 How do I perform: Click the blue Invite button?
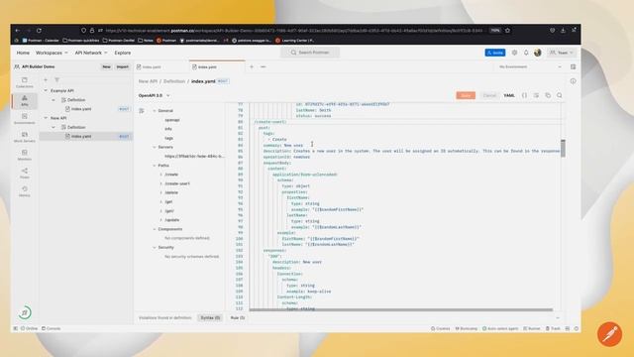click(495, 53)
